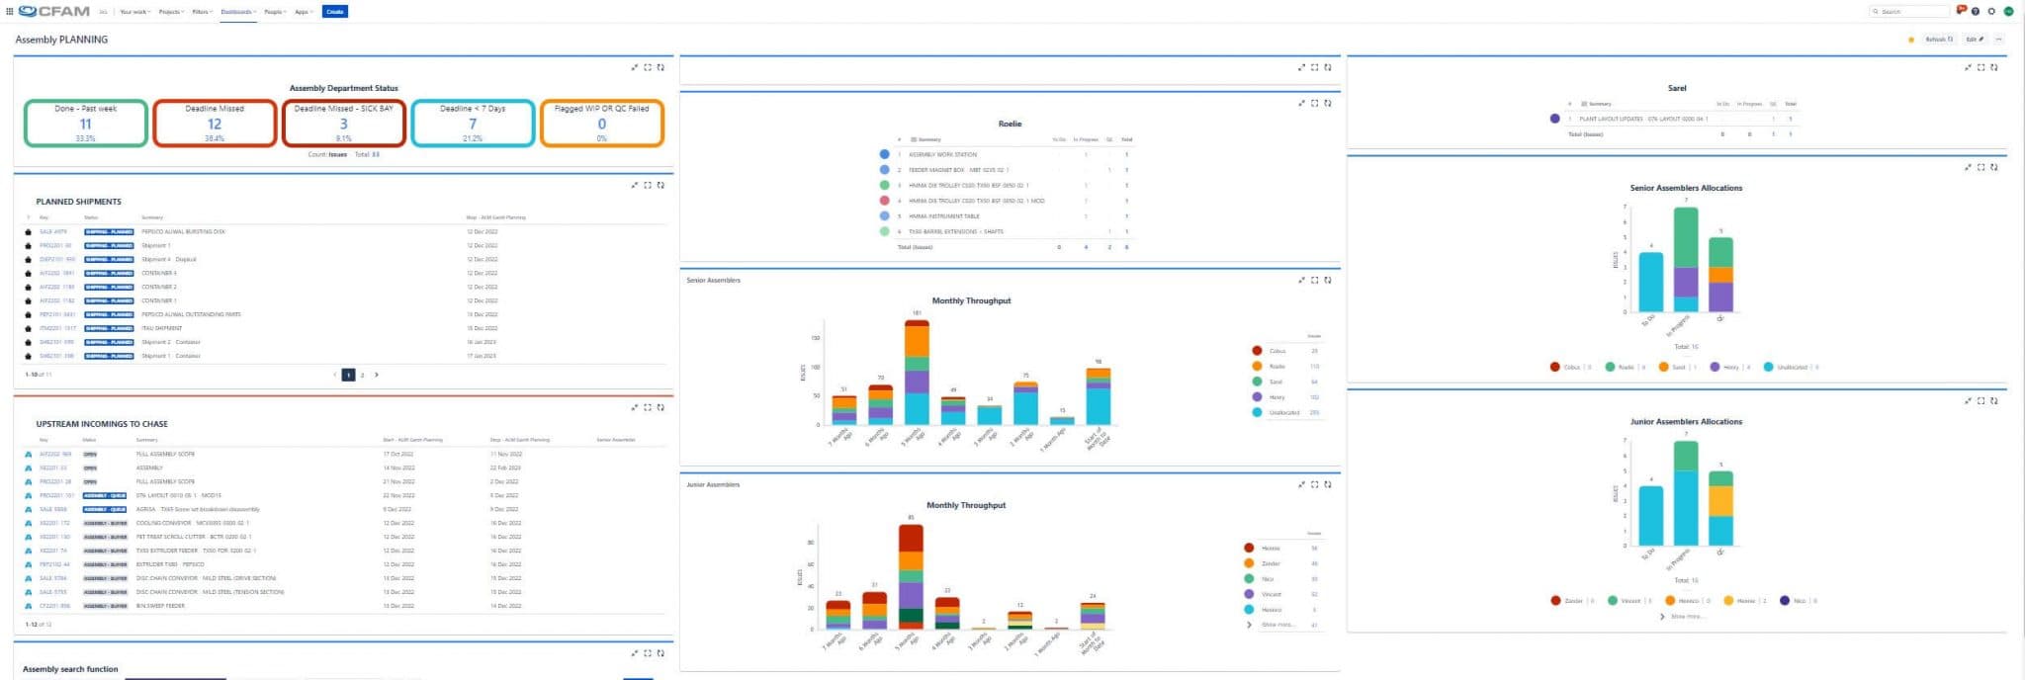The height and width of the screenshot is (680, 2025).
Task: Toggle Unallocated series in Senior Monthly Throughput legend
Action: pos(1283,412)
